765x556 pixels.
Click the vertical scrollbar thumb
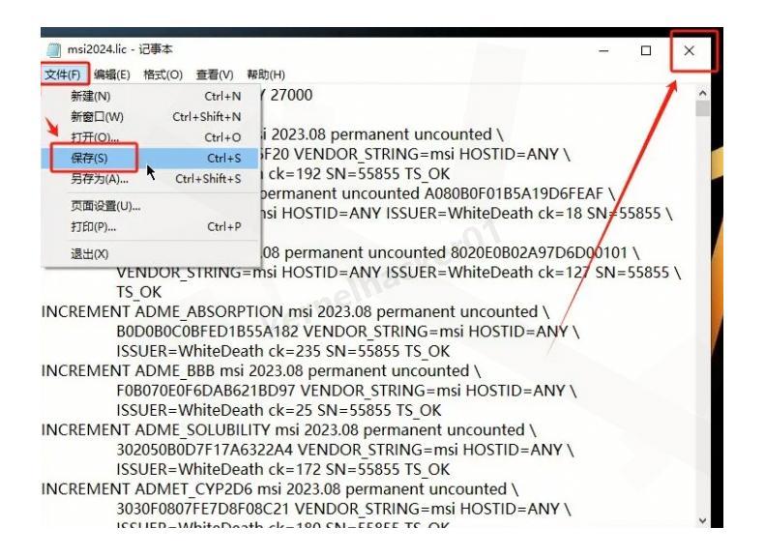coord(702,108)
